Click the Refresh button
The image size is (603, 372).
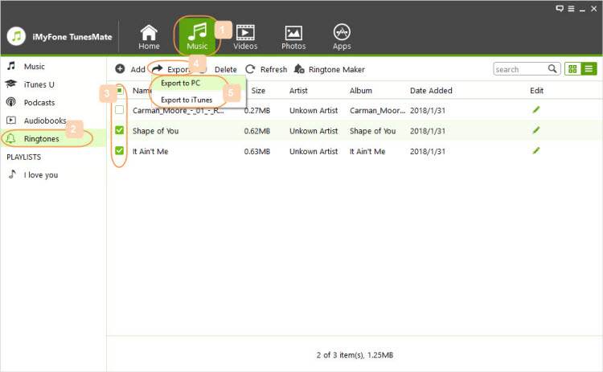coord(266,69)
